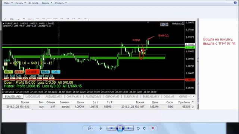Viewport: 239px width, 134px height.
Task: Click the OS button
Action: 56,72
